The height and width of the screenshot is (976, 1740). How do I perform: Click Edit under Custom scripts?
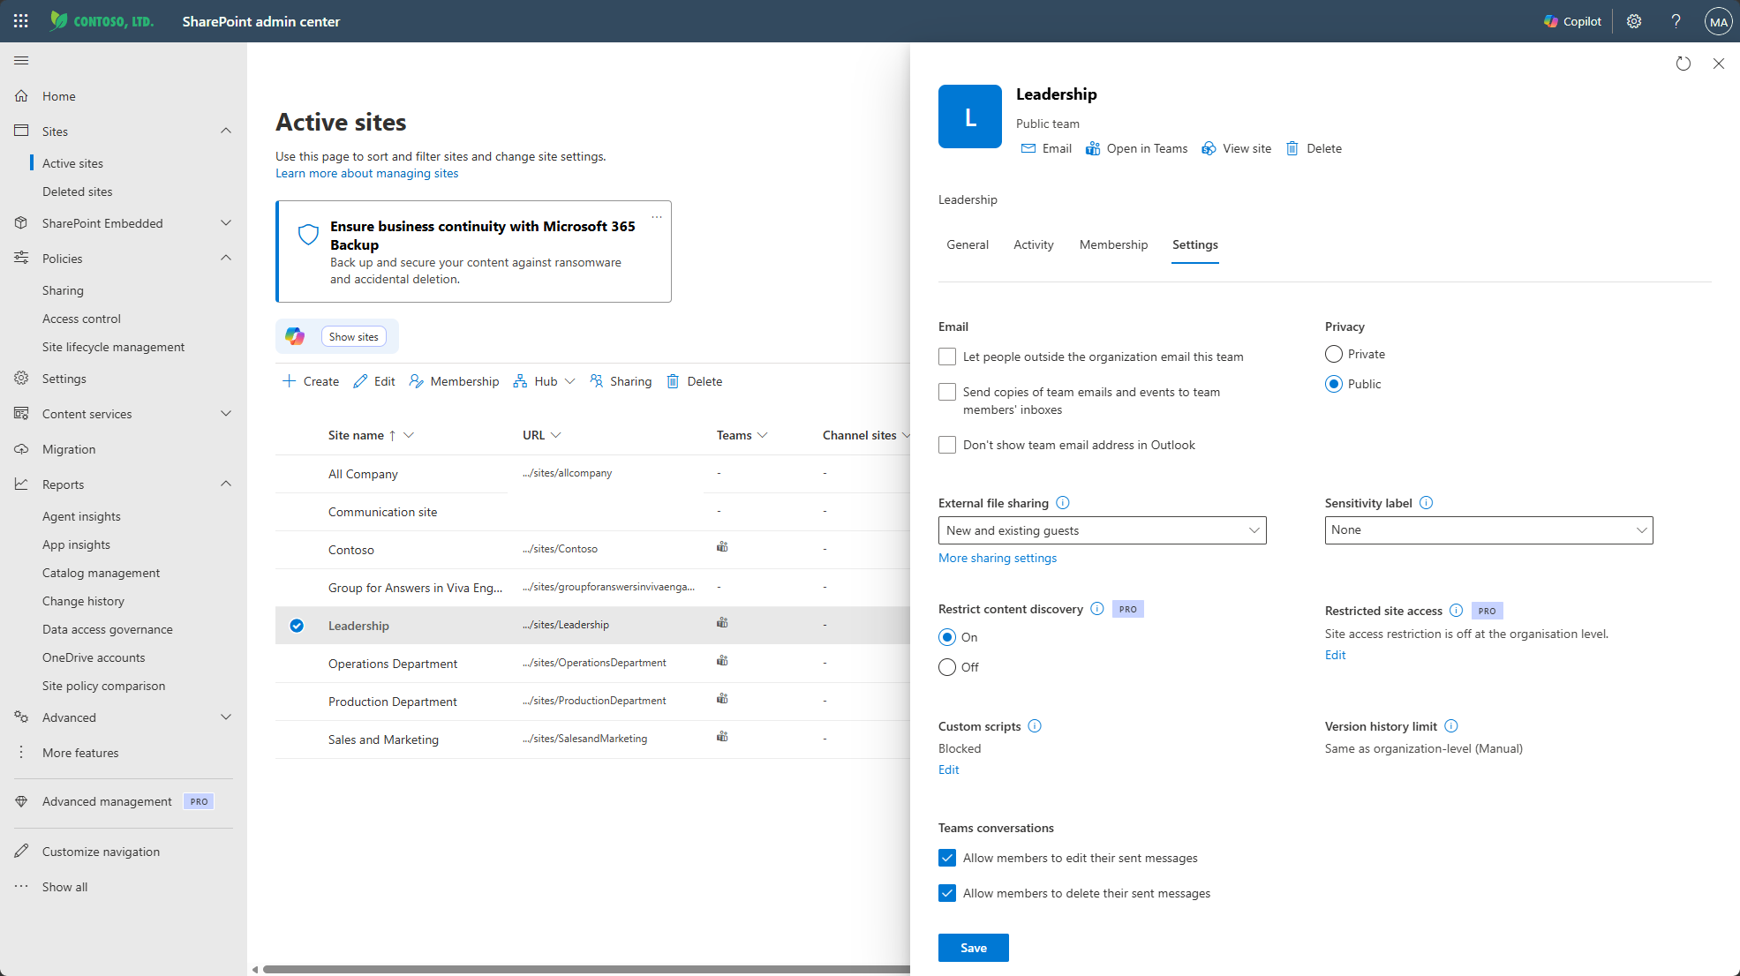(x=949, y=770)
